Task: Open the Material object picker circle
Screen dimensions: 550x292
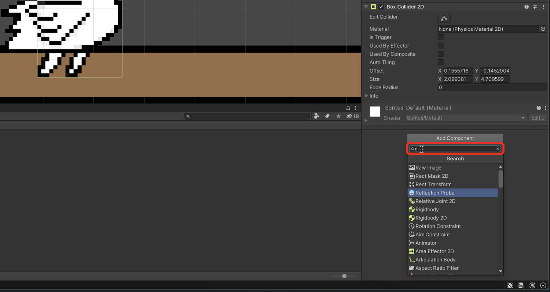Action: [x=543, y=29]
